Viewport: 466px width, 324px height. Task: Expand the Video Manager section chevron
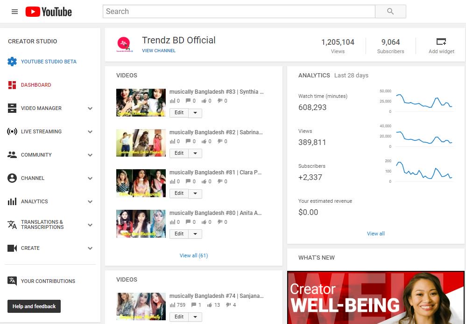[x=90, y=108]
